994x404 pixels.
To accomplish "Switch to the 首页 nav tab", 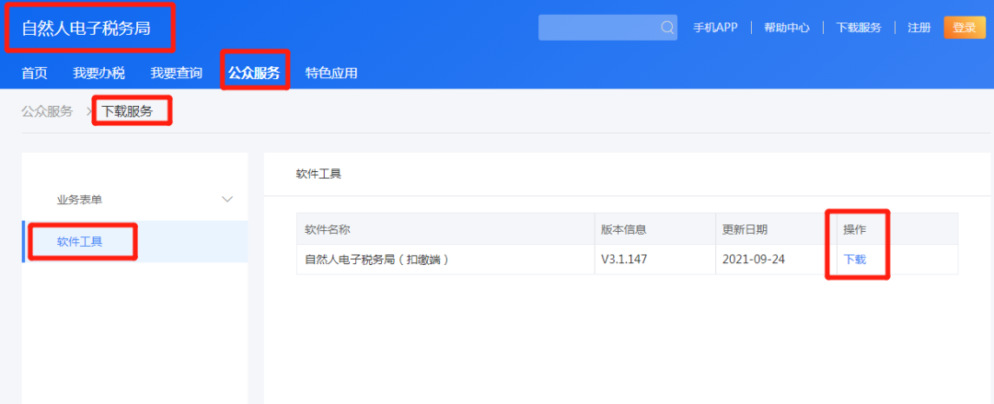I will click(34, 73).
